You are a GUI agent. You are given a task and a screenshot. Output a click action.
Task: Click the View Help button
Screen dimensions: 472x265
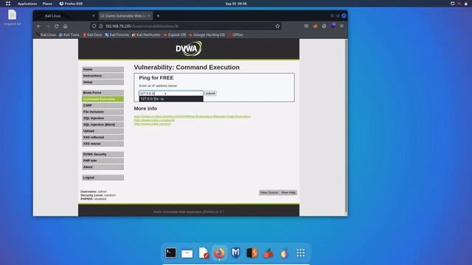288,193
